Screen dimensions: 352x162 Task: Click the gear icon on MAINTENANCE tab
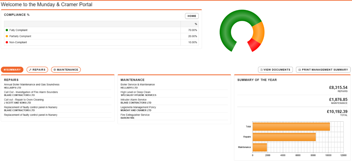tap(55, 70)
